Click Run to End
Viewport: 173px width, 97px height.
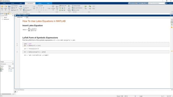pos(76,10)
